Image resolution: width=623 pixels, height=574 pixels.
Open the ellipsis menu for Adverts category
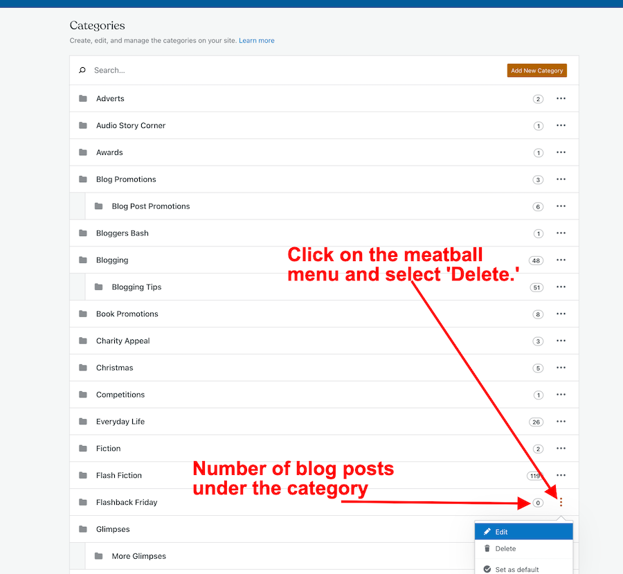pos(561,99)
